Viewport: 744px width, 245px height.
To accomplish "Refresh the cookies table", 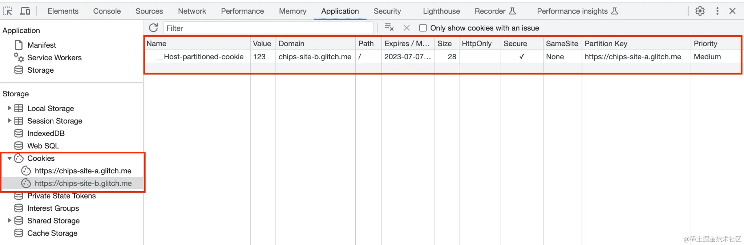I will pos(153,28).
